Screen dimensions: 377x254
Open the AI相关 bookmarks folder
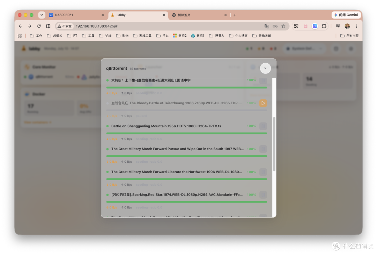[54, 36]
